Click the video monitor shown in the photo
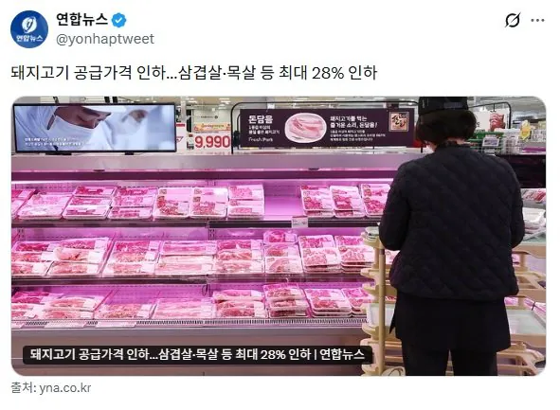560x410 pixels. click(95, 128)
